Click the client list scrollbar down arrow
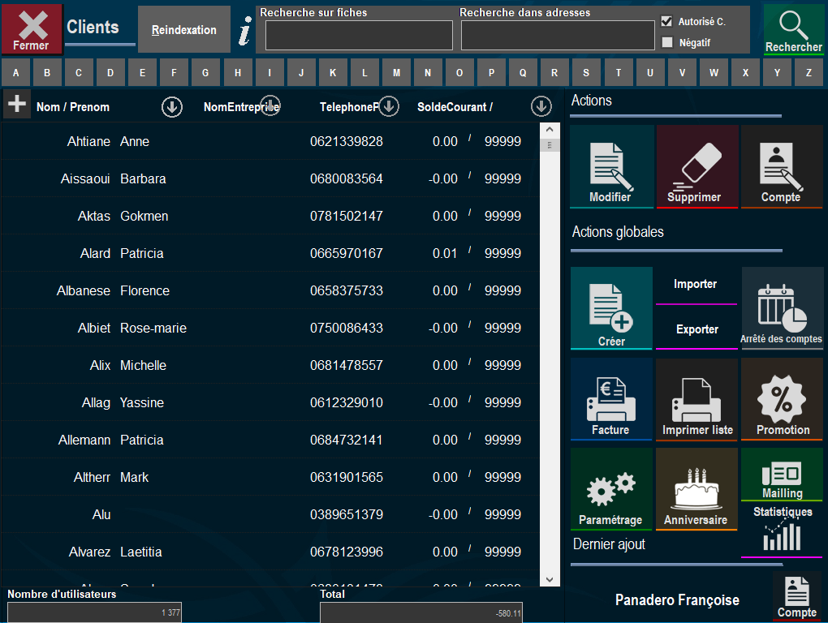This screenshot has width=828, height=623. tap(550, 579)
